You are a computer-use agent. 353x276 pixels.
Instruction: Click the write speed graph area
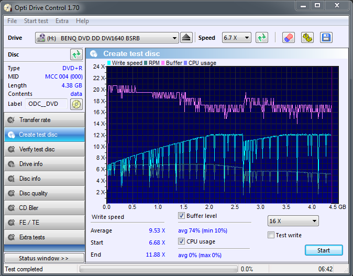[223, 135]
